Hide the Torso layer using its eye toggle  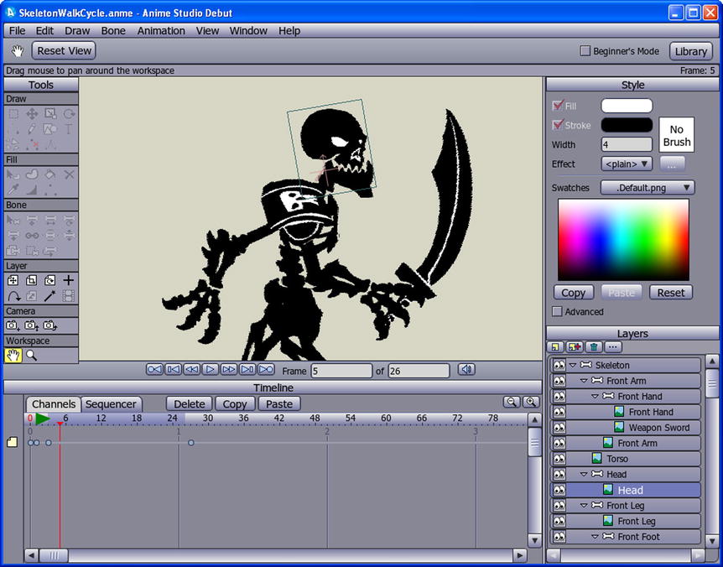point(559,459)
